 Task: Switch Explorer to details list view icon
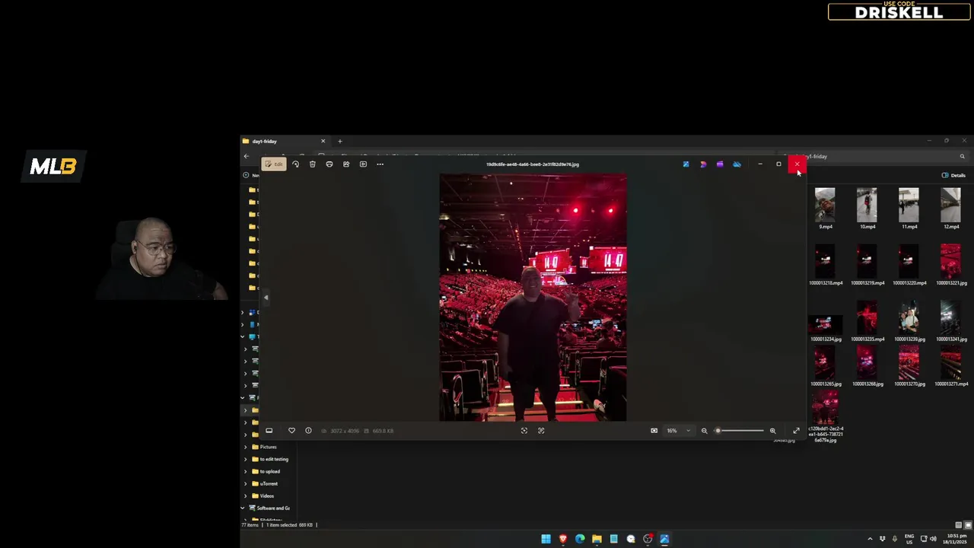[958, 525]
